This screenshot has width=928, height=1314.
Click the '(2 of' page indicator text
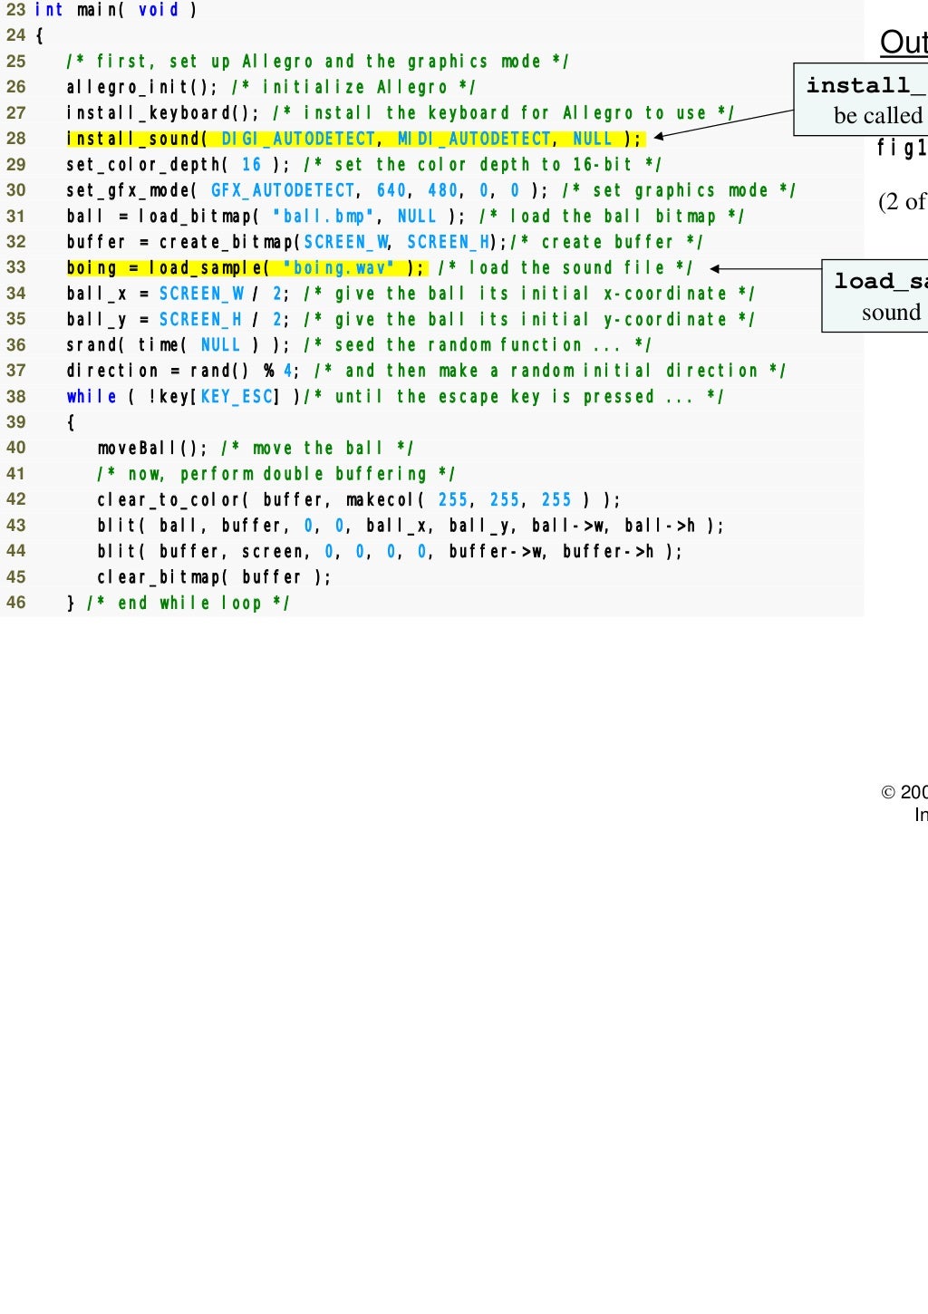click(x=903, y=201)
